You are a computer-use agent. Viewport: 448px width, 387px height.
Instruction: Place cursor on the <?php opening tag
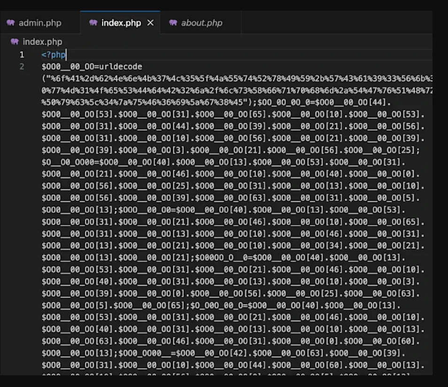pyautogui.click(x=54, y=54)
